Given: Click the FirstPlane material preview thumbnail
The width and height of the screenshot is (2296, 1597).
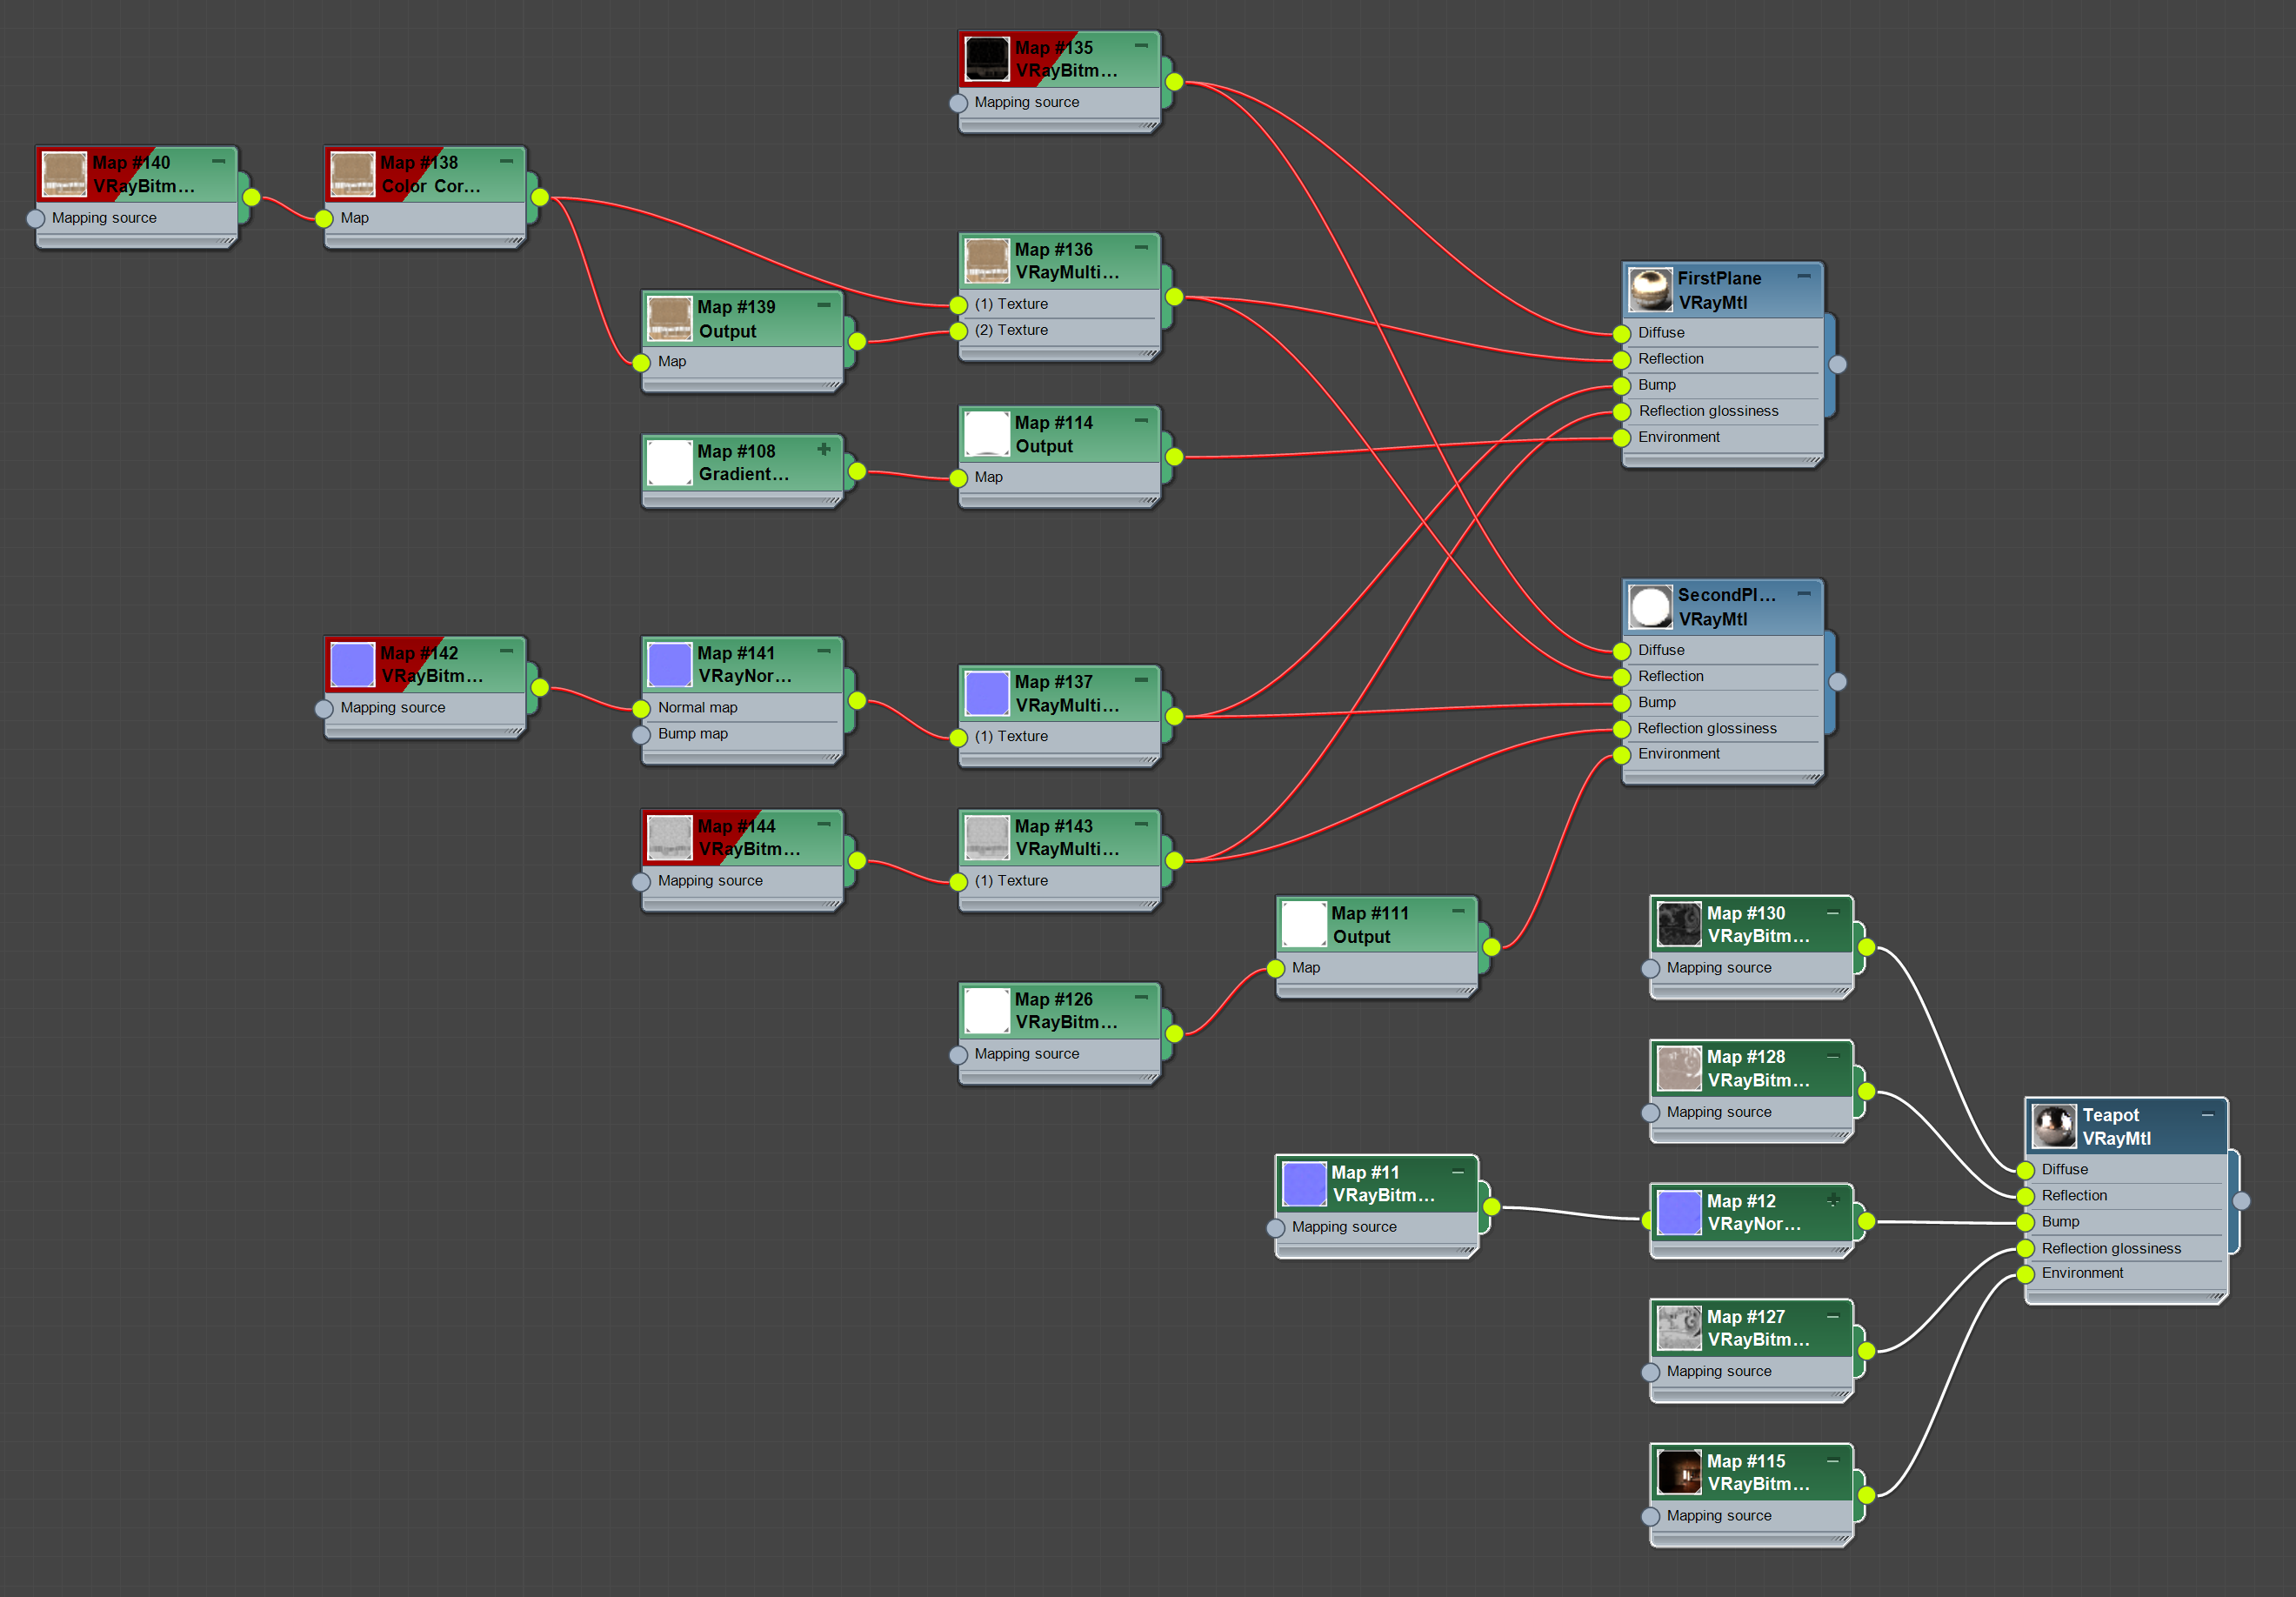Looking at the screenshot, I should click(x=1650, y=290).
